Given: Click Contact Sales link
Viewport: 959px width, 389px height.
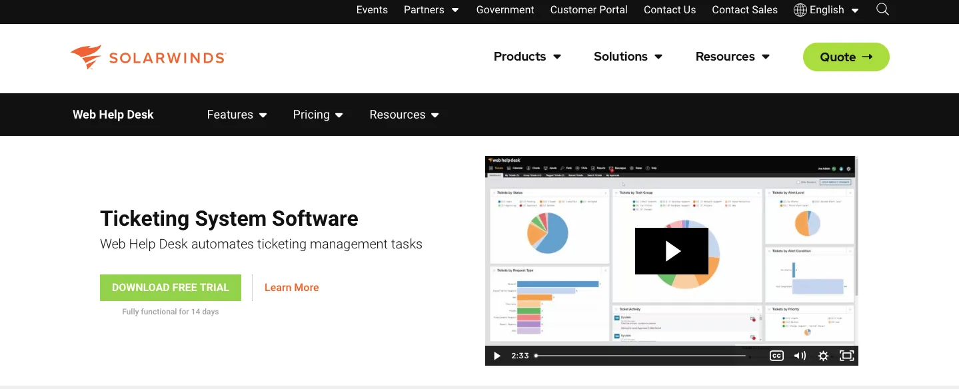Looking at the screenshot, I should pyautogui.click(x=744, y=10).
